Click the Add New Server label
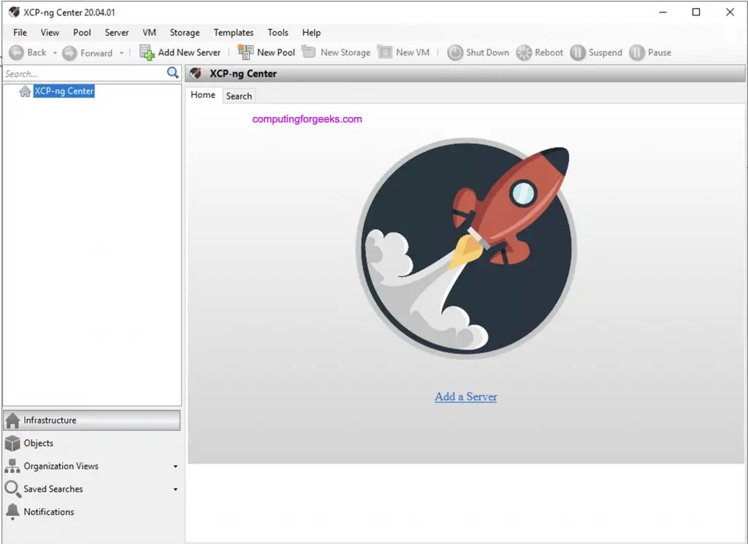The image size is (748, 544). point(189,53)
